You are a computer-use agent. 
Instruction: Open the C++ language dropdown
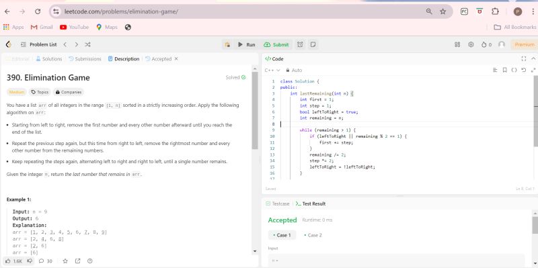point(272,71)
